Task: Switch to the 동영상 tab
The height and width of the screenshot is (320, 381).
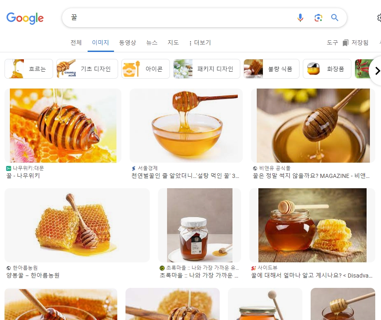Action: [128, 42]
